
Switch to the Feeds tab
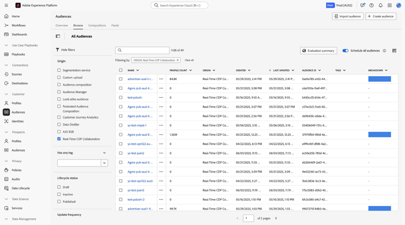pos(115,25)
